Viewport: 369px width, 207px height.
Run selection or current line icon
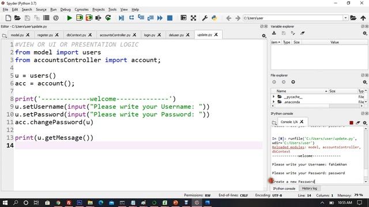click(98, 18)
